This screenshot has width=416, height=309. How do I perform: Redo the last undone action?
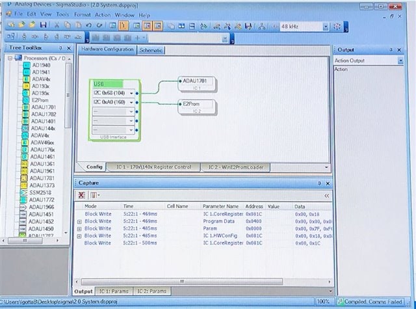pos(99,25)
